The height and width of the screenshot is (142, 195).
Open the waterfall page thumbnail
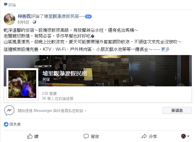(22, 84)
